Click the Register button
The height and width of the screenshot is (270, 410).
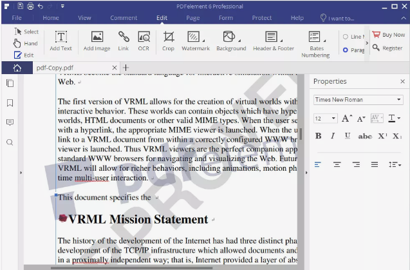tap(387, 48)
